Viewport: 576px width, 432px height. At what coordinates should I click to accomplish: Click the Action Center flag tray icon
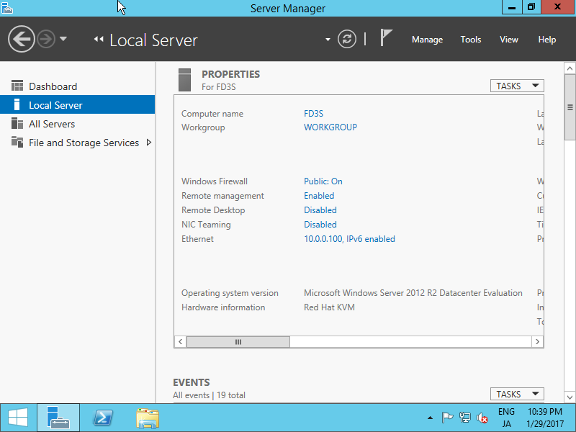pyautogui.click(x=447, y=418)
